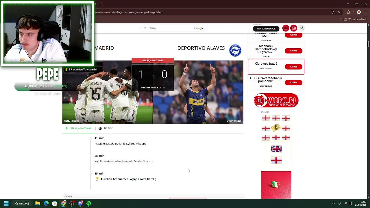Screen dimensions: 370x208
Task: Click the red envelope newsletter icon
Action: [x=294, y=28]
